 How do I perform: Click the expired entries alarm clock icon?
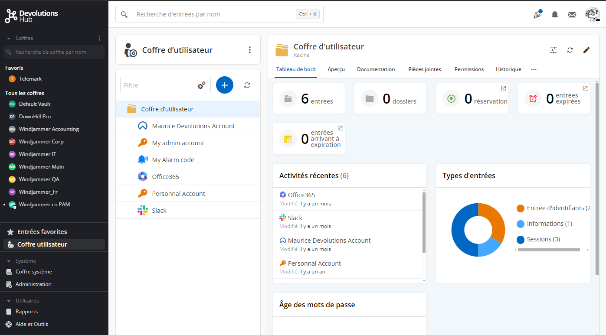533,98
